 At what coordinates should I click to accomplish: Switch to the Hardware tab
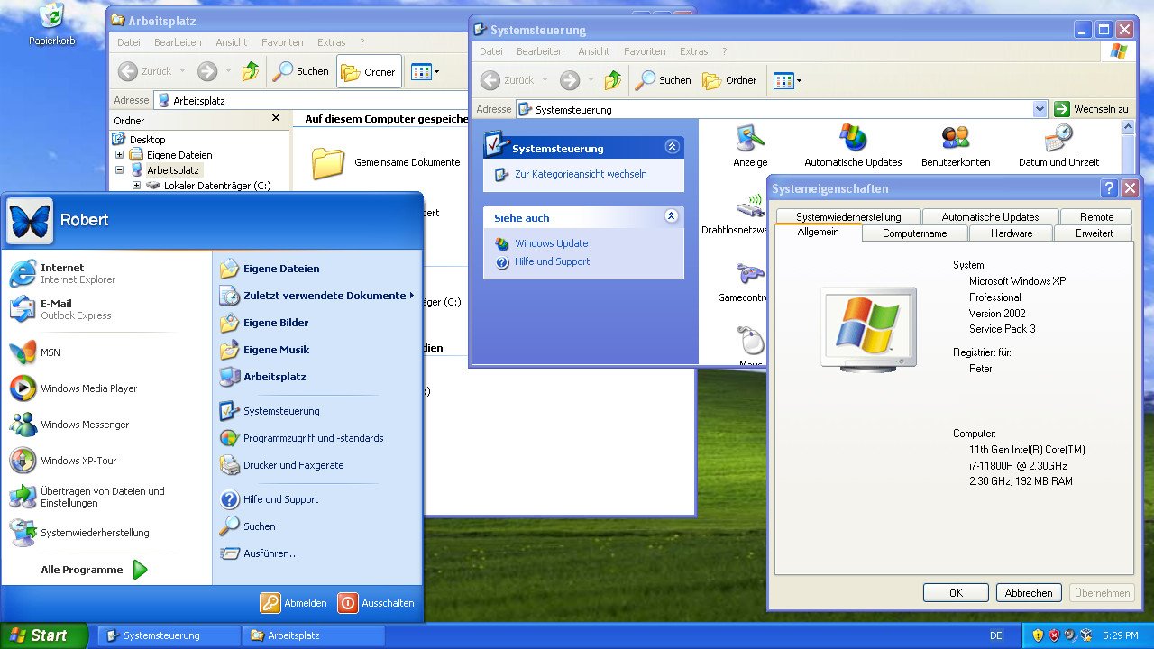pyautogui.click(x=1010, y=233)
